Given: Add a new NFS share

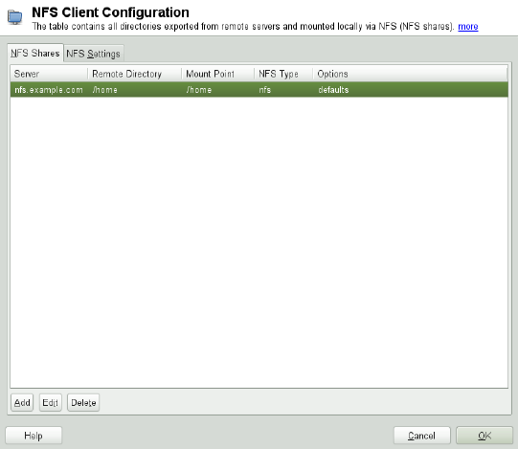Looking at the screenshot, I should click(22, 402).
